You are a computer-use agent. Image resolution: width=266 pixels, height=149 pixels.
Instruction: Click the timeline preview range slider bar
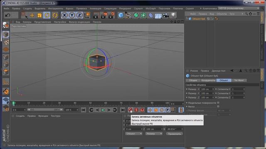point(45,110)
